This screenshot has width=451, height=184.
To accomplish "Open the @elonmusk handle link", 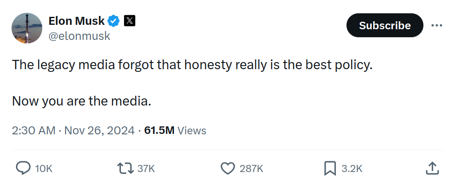I will [x=79, y=36].
